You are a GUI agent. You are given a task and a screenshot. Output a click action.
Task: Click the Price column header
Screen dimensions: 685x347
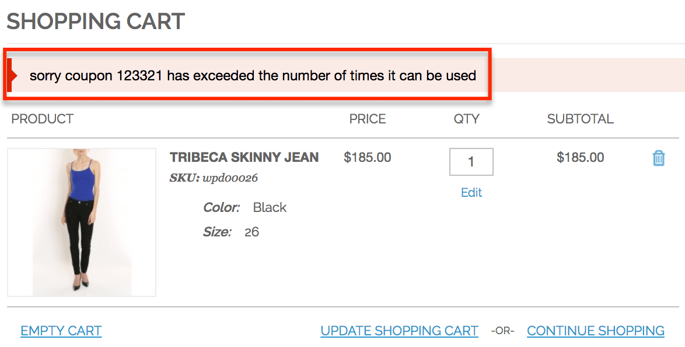point(367,119)
